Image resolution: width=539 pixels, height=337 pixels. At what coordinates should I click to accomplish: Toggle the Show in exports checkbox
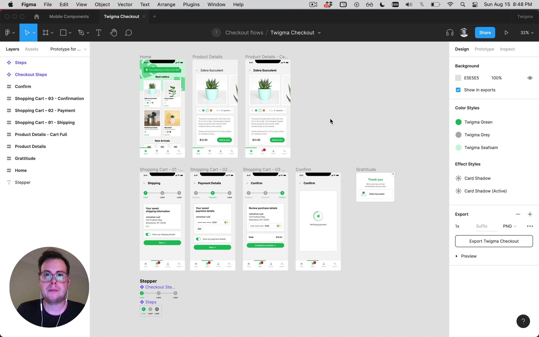pos(458,90)
